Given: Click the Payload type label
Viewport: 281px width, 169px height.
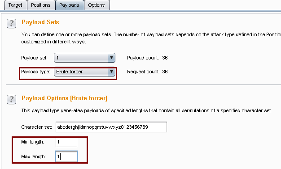Looking at the screenshot, I should pyautogui.click(x=35, y=72).
